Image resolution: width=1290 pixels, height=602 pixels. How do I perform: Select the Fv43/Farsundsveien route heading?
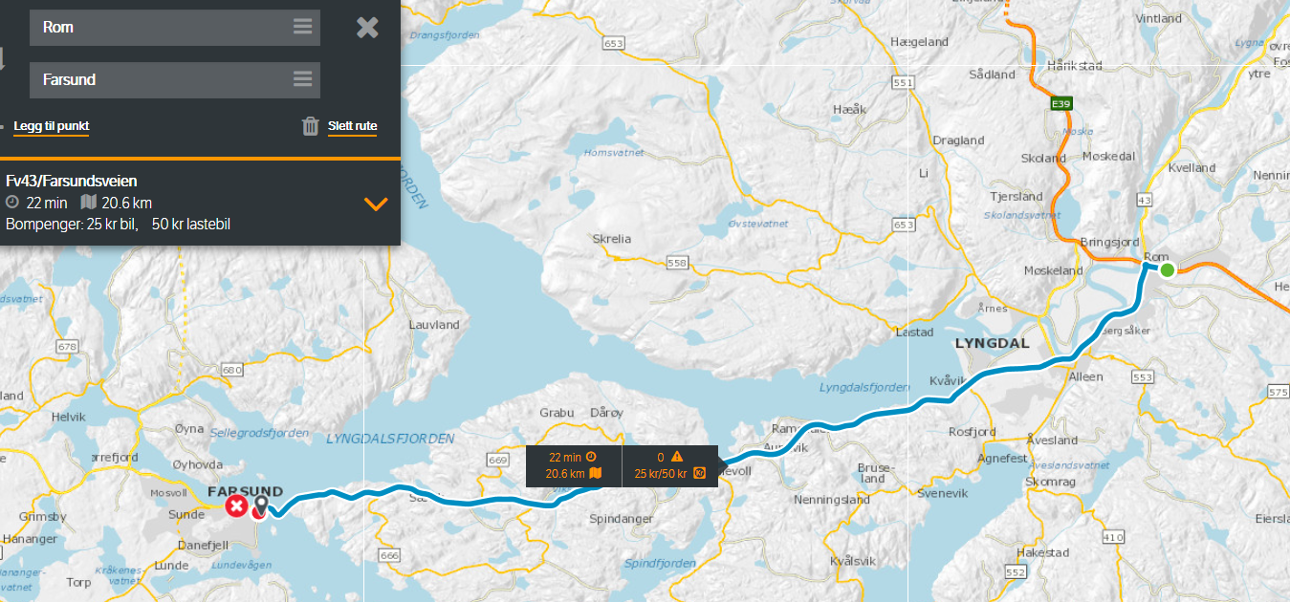[72, 181]
